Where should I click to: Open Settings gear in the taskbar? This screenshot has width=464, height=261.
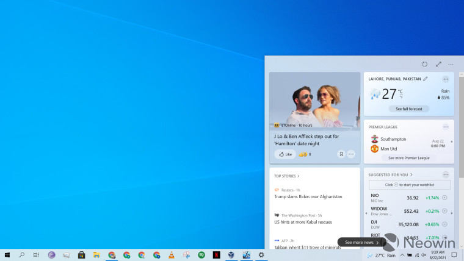tap(261, 255)
